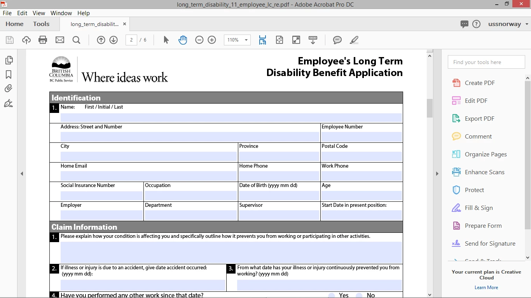The height and width of the screenshot is (298, 531).
Task: Click the Learn More link
Action: click(x=486, y=288)
